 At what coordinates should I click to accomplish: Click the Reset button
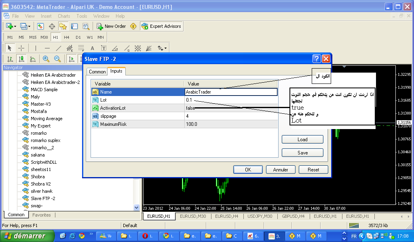tap(313, 170)
